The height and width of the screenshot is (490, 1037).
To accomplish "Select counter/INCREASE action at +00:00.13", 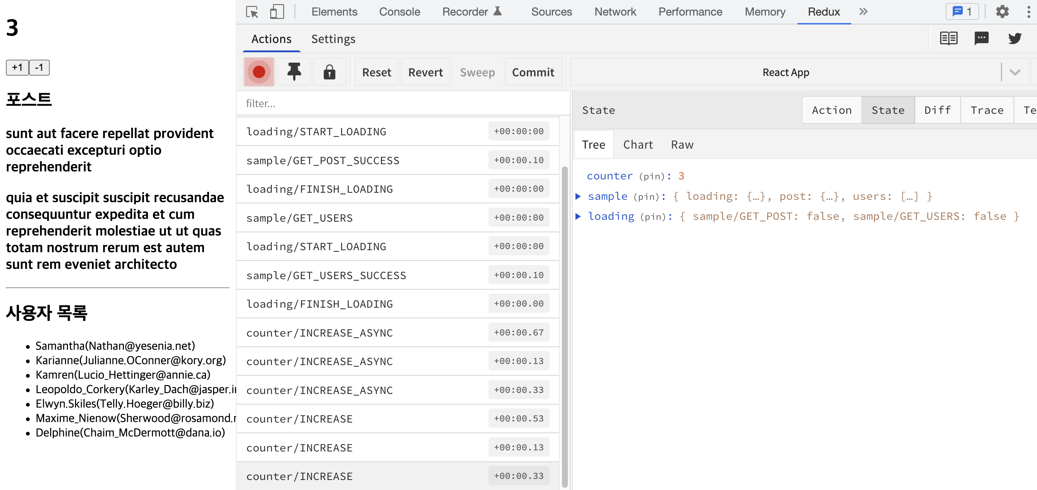I will click(x=398, y=447).
